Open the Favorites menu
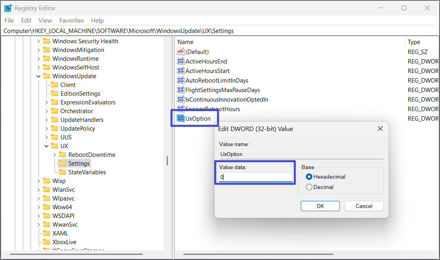The height and width of the screenshot is (260, 440). pos(72,20)
